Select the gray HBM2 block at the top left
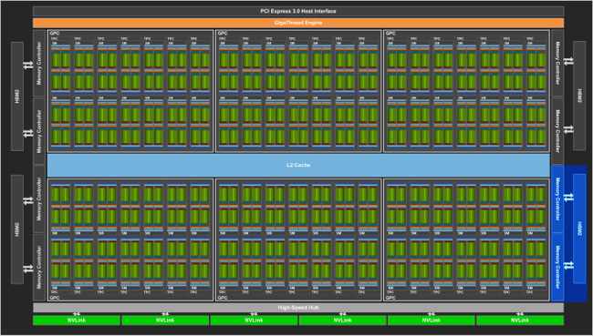The image size is (593, 336). (17, 97)
